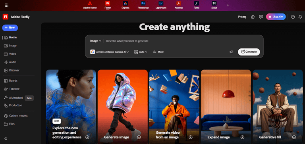Open the feedback chat icon

pos(261,17)
